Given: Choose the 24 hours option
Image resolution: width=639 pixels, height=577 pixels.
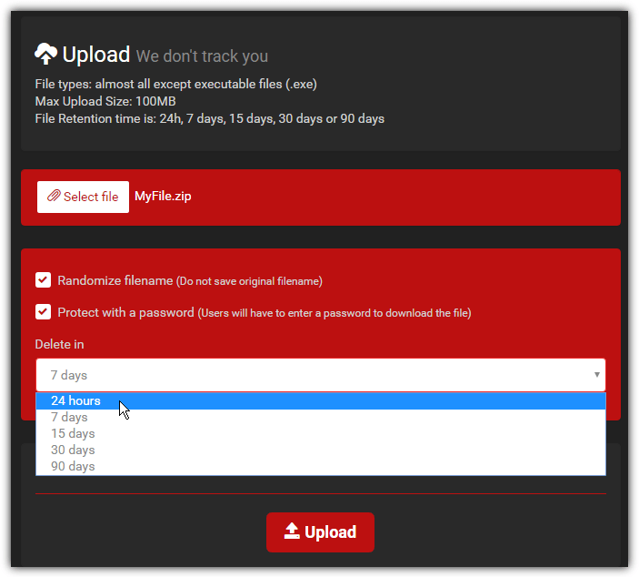Looking at the screenshot, I should [321, 400].
